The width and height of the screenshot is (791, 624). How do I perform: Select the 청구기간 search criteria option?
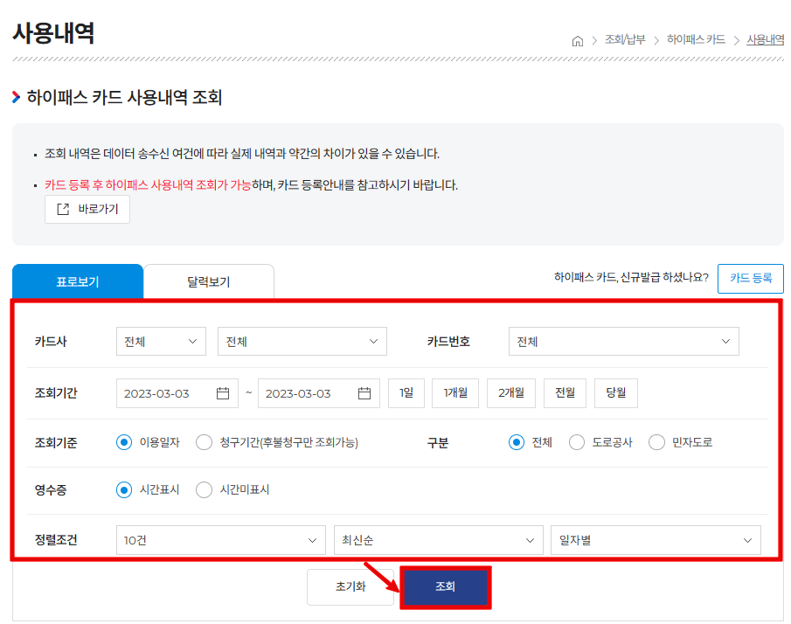click(x=203, y=442)
